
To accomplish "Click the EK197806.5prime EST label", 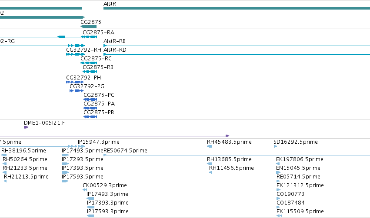I will pos(300,159).
